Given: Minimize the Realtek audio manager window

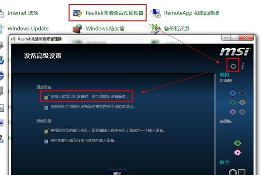Looking at the screenshot, I should (x=226, y=38).
